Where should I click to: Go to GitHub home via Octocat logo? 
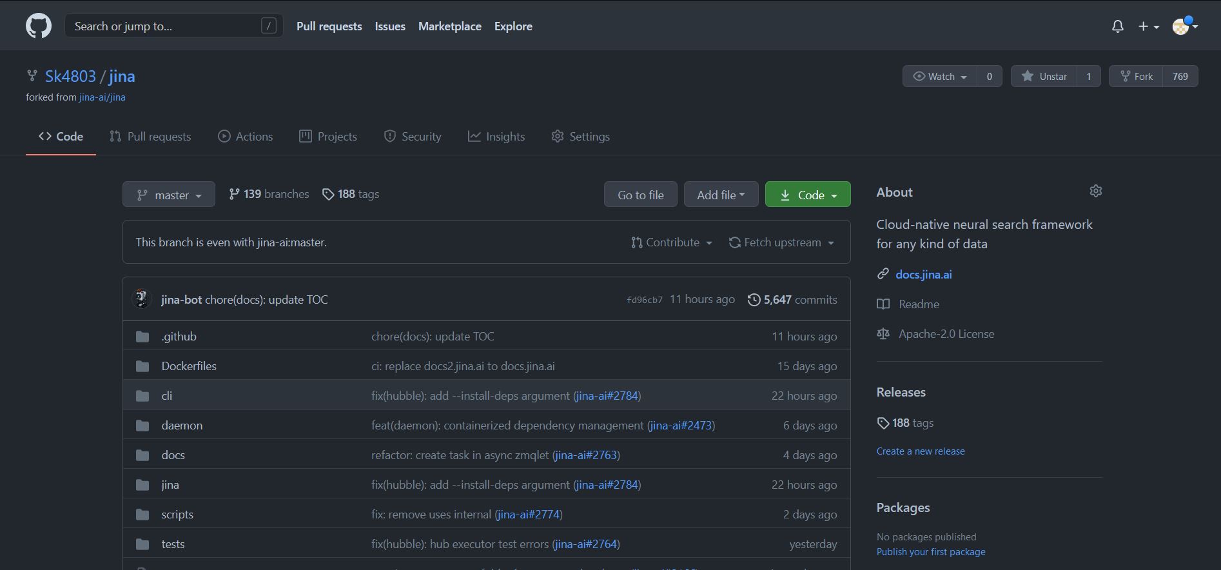pos(39,26)
